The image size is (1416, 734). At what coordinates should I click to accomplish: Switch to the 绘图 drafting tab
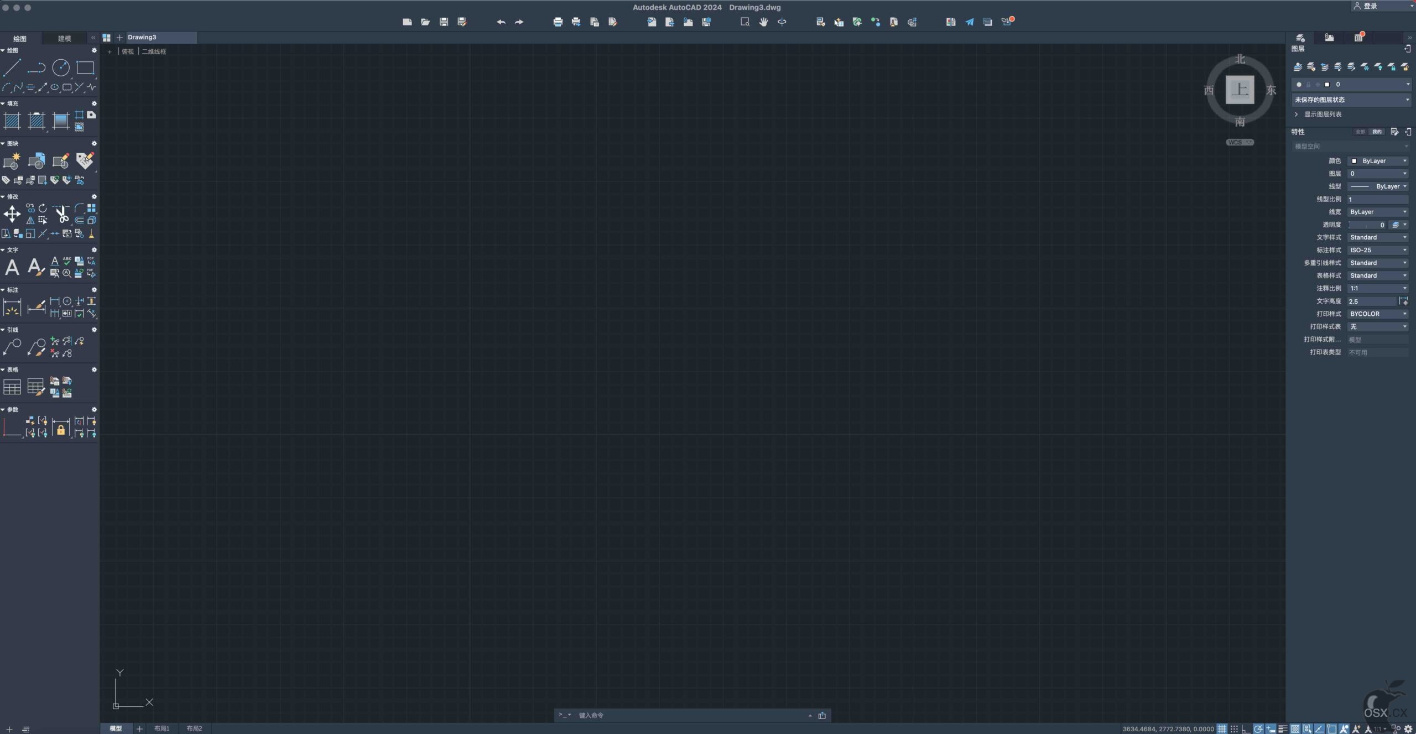(x=20, y=38)
